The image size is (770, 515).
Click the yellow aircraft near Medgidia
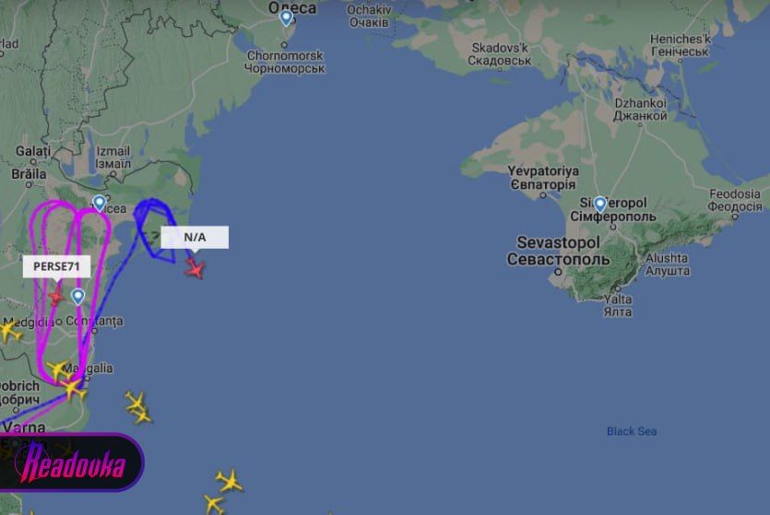[10, 331]
